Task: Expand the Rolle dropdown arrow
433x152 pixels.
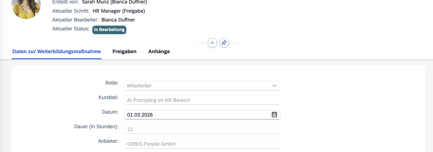Action: point(274,85)
